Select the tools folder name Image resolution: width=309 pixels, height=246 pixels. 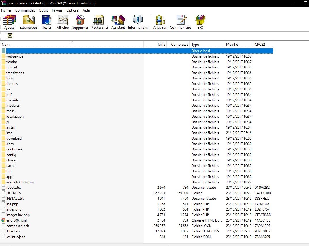click(10, 78)
